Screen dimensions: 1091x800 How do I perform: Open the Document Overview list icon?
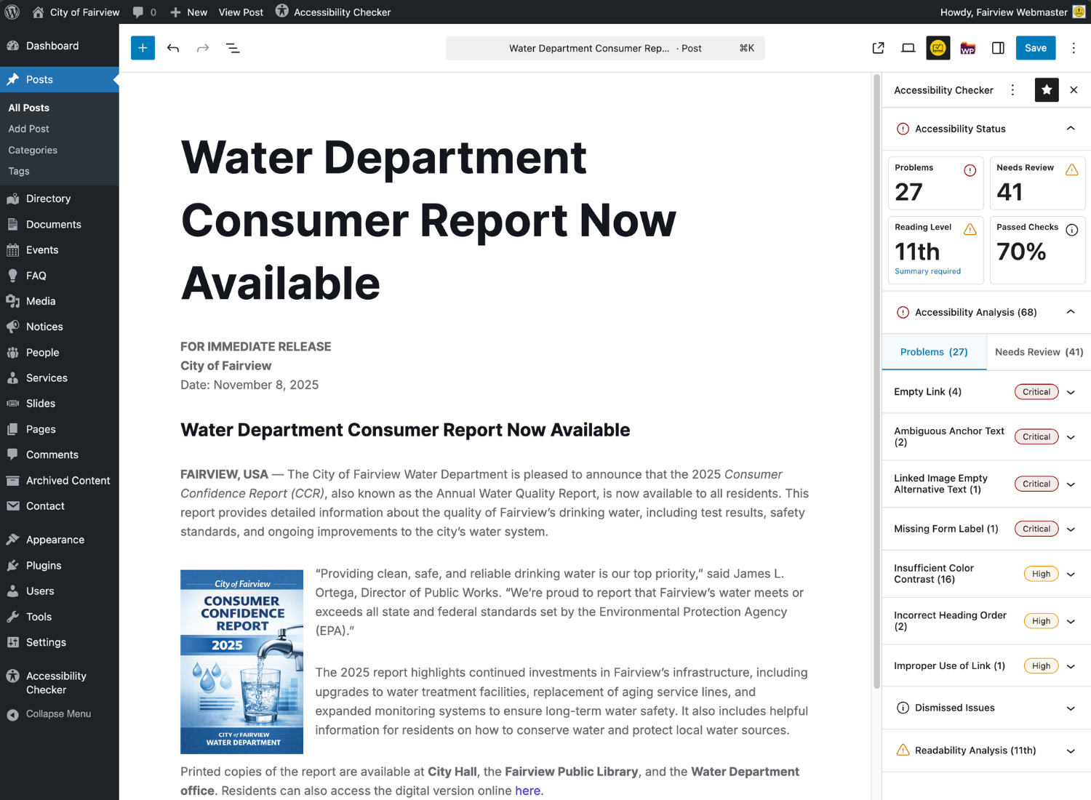click(x=233, y=48)
